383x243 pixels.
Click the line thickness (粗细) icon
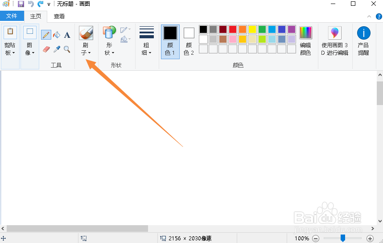(147, 32)
